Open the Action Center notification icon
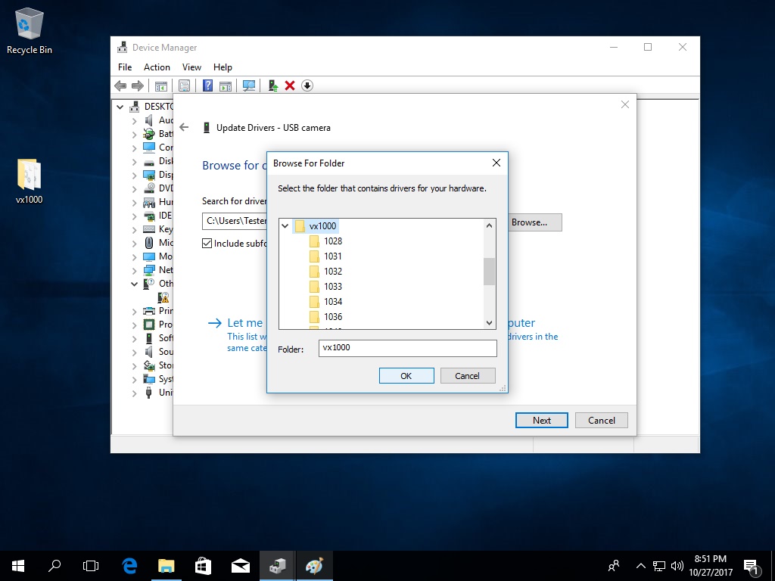The height and width of the screenshot is (581, 775). (x=751, y=566)
